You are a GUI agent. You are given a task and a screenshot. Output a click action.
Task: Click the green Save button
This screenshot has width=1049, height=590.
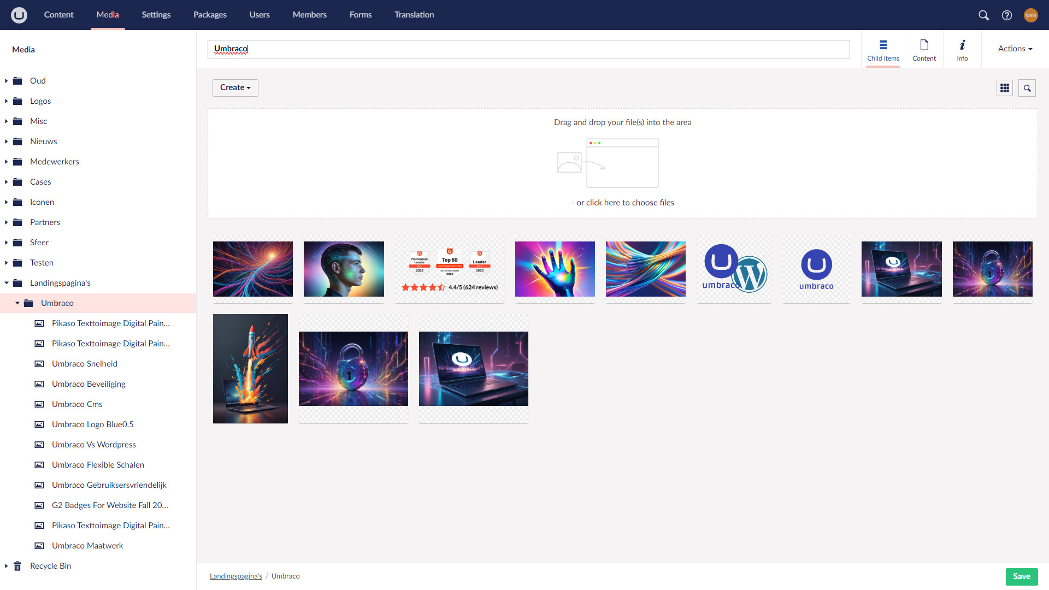point(1021,576)
